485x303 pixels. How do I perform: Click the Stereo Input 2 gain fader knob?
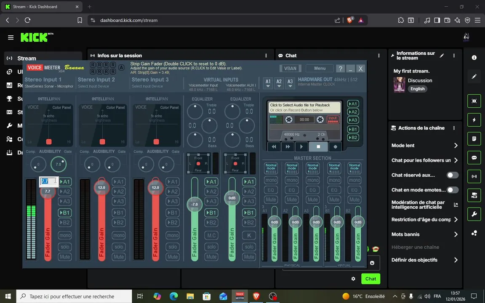click(x=101, y=187)
